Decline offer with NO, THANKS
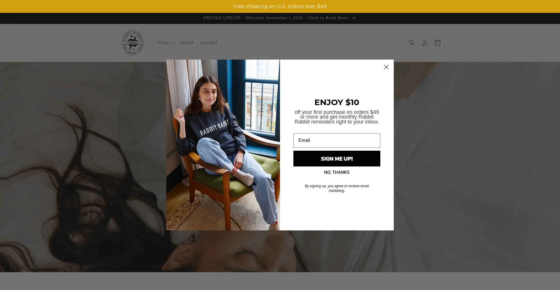 337,172
